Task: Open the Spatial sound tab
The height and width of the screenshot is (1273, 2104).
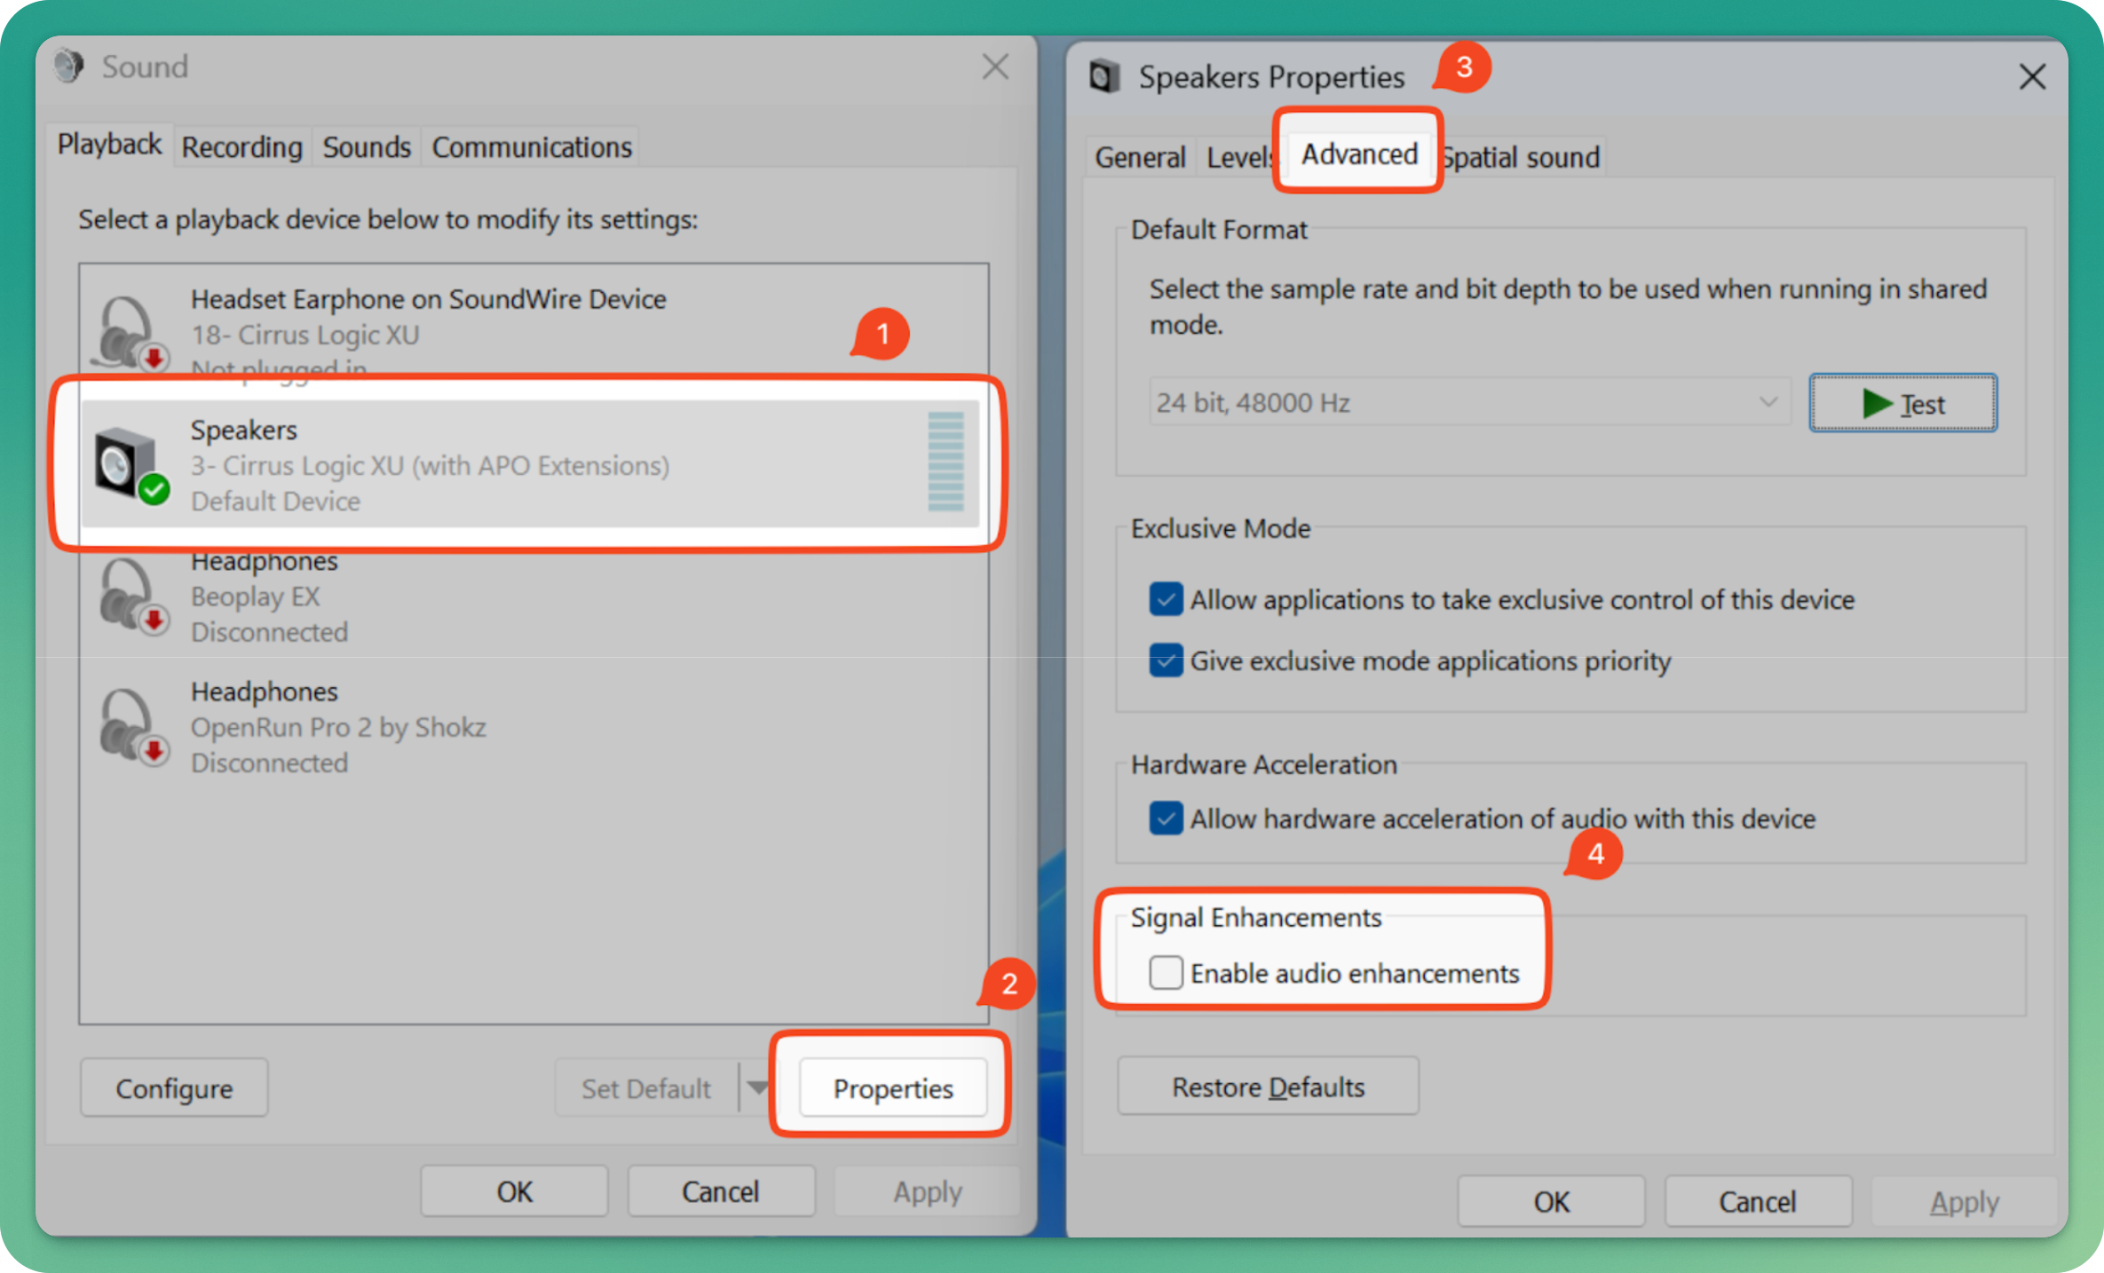Action: click(x=1523, y=158)
